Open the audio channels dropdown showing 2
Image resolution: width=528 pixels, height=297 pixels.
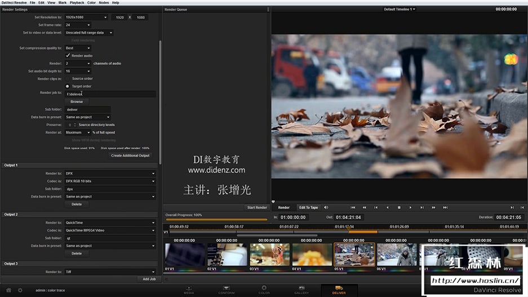[x=78, y=63]
